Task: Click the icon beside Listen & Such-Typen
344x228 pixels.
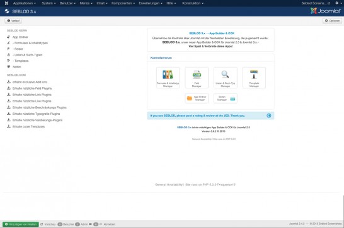Action: [9, 54]
